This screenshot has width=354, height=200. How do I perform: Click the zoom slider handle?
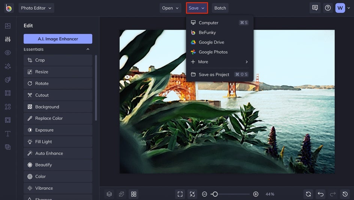215,194
